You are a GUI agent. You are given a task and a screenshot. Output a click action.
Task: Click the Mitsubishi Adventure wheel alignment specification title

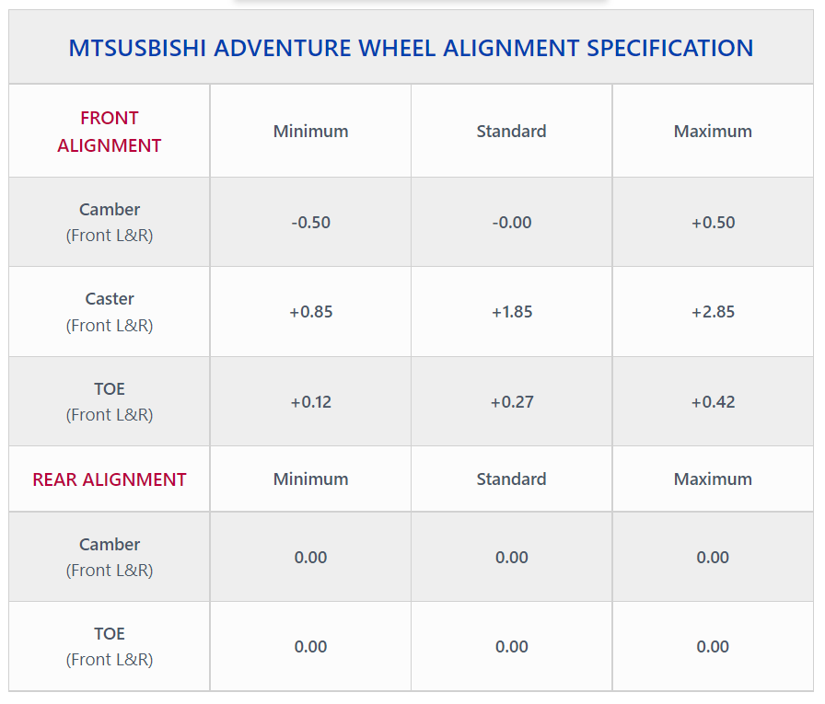411,48
